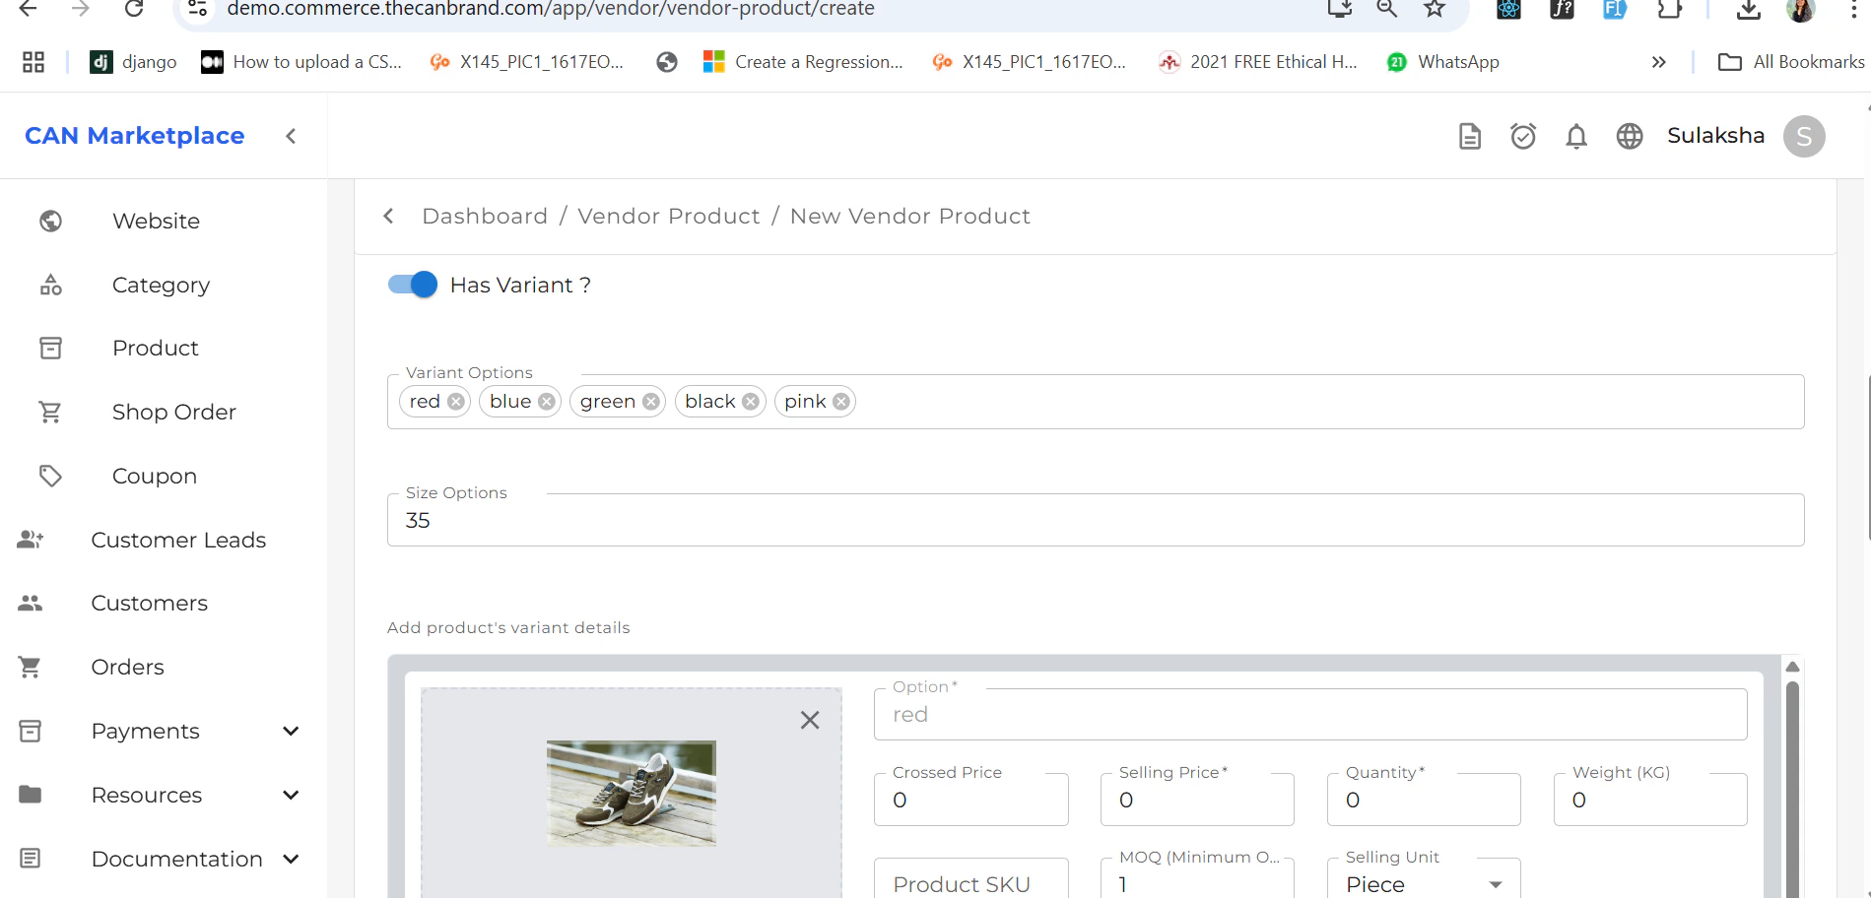1871x898 pixels.
Task: Expand the Resources menu chevron
Action: pyautogui.click(x=291, y=795)
